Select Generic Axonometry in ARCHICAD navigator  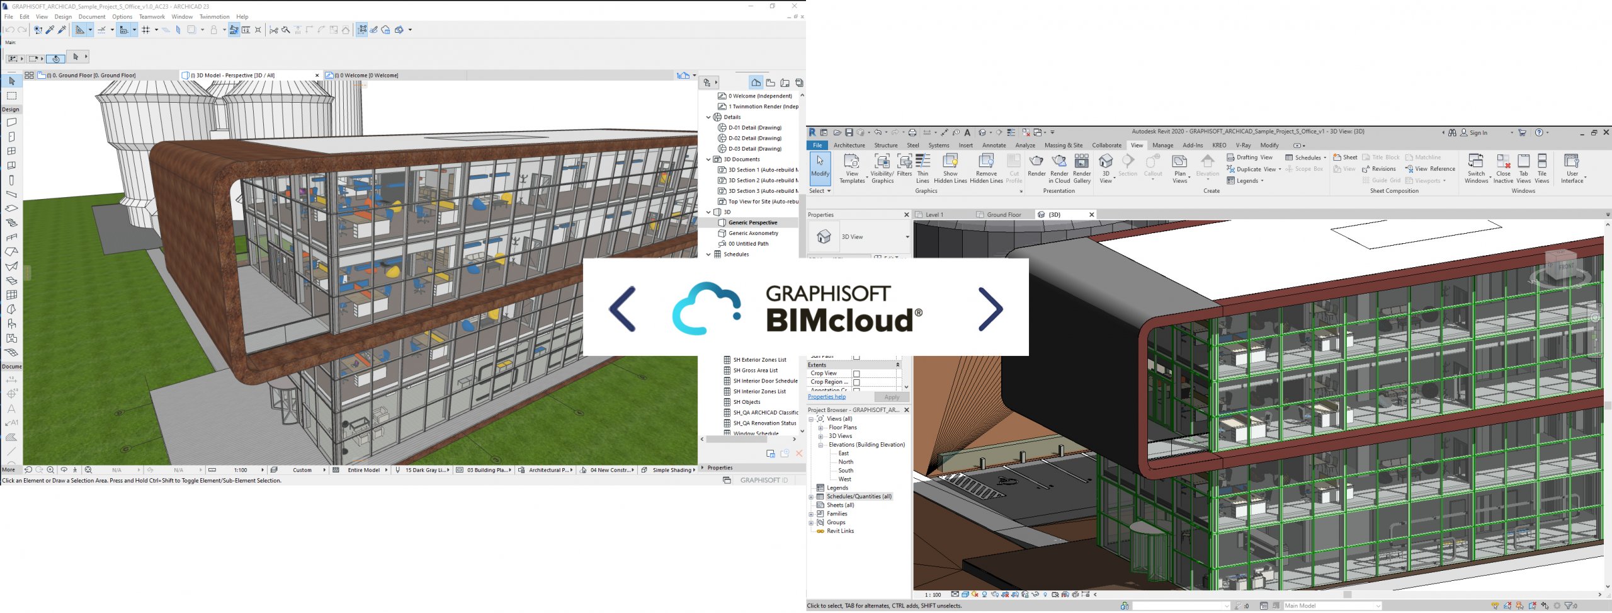[753, 233]
